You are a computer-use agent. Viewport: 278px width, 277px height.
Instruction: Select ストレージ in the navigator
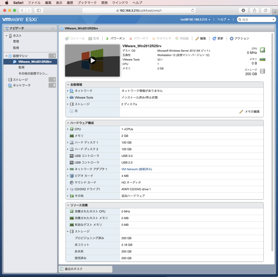point(20,80)
